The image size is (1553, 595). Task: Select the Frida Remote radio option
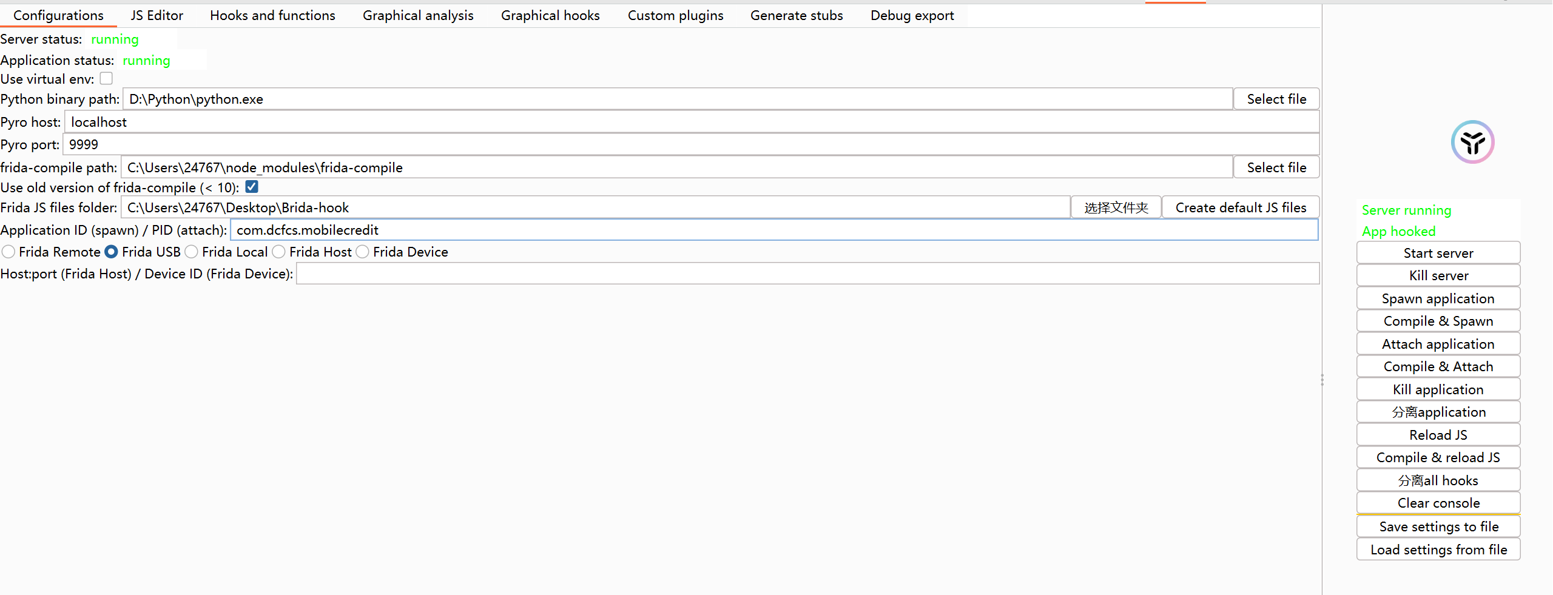[8, 252]
